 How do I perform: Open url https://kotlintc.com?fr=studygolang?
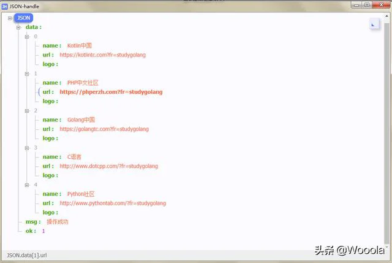pyautogui.click(x=102, y=55)
